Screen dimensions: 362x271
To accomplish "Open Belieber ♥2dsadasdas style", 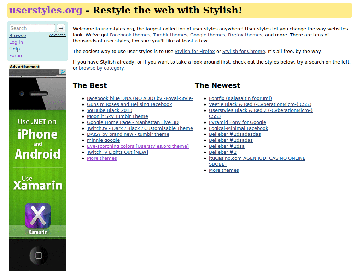I will point(235,134).
